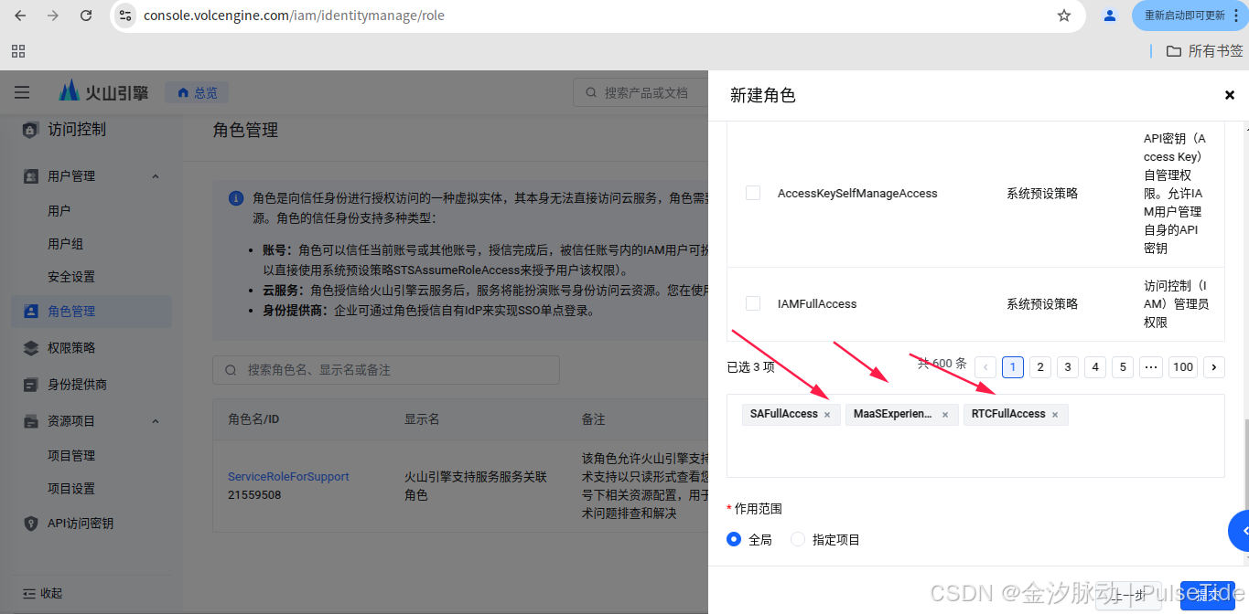The image size is (1249, 614).
Task: Go to policy list page 100
Action: point(1183,367)
